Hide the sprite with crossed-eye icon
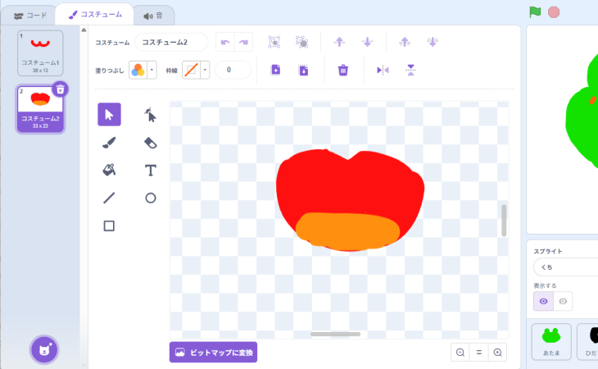The height and width of the screenshot is (369, 598). tap(563, 301)
